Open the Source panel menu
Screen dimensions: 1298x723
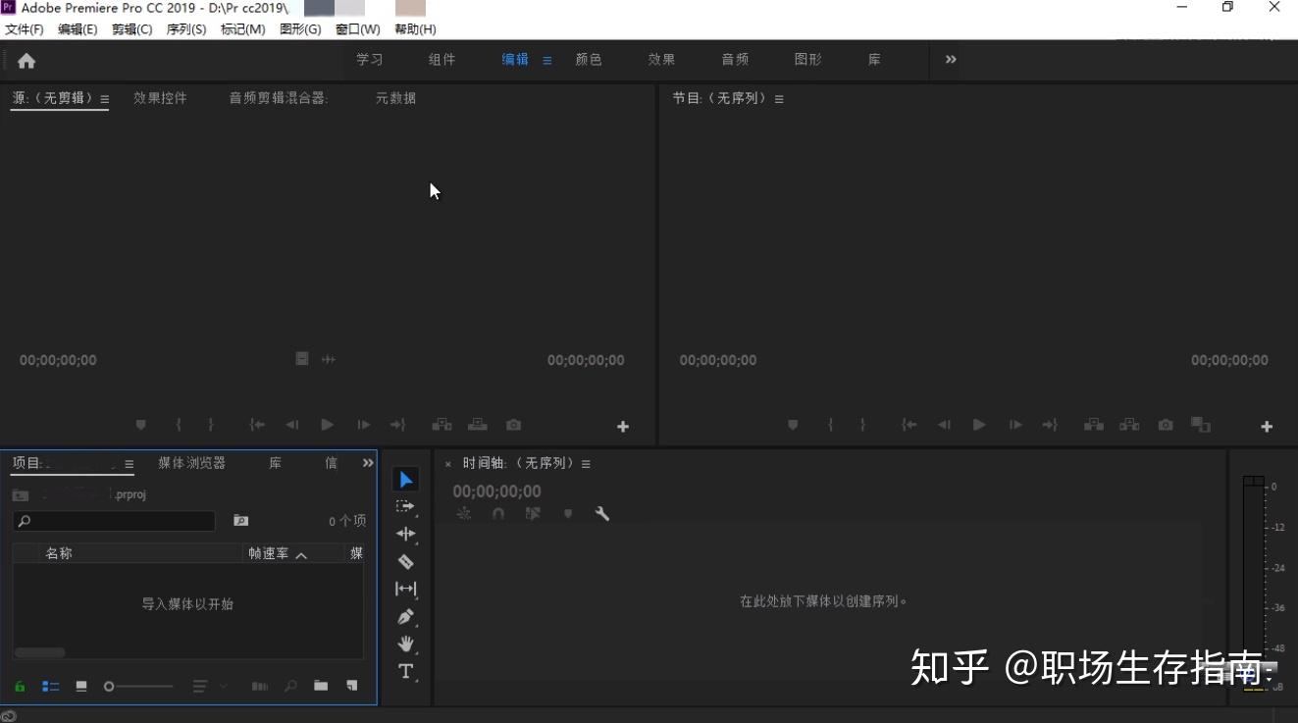tap(105, 99)
